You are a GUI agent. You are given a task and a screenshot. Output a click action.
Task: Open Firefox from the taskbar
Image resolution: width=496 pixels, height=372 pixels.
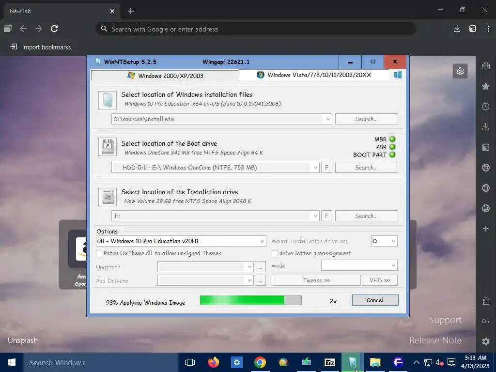214,362
